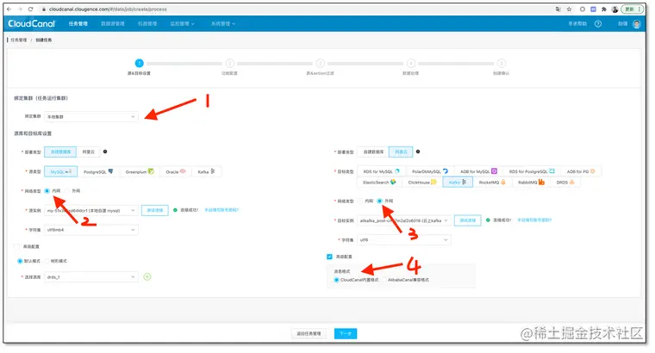Toggle target 高级配置 checkbox
Viewport: 655px width, 353px height.
point(329,257)
